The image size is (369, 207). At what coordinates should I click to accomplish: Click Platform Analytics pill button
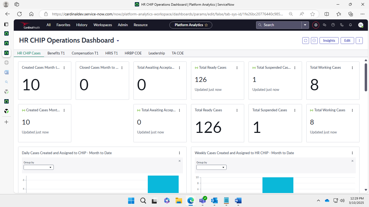(x=191, y=25)
